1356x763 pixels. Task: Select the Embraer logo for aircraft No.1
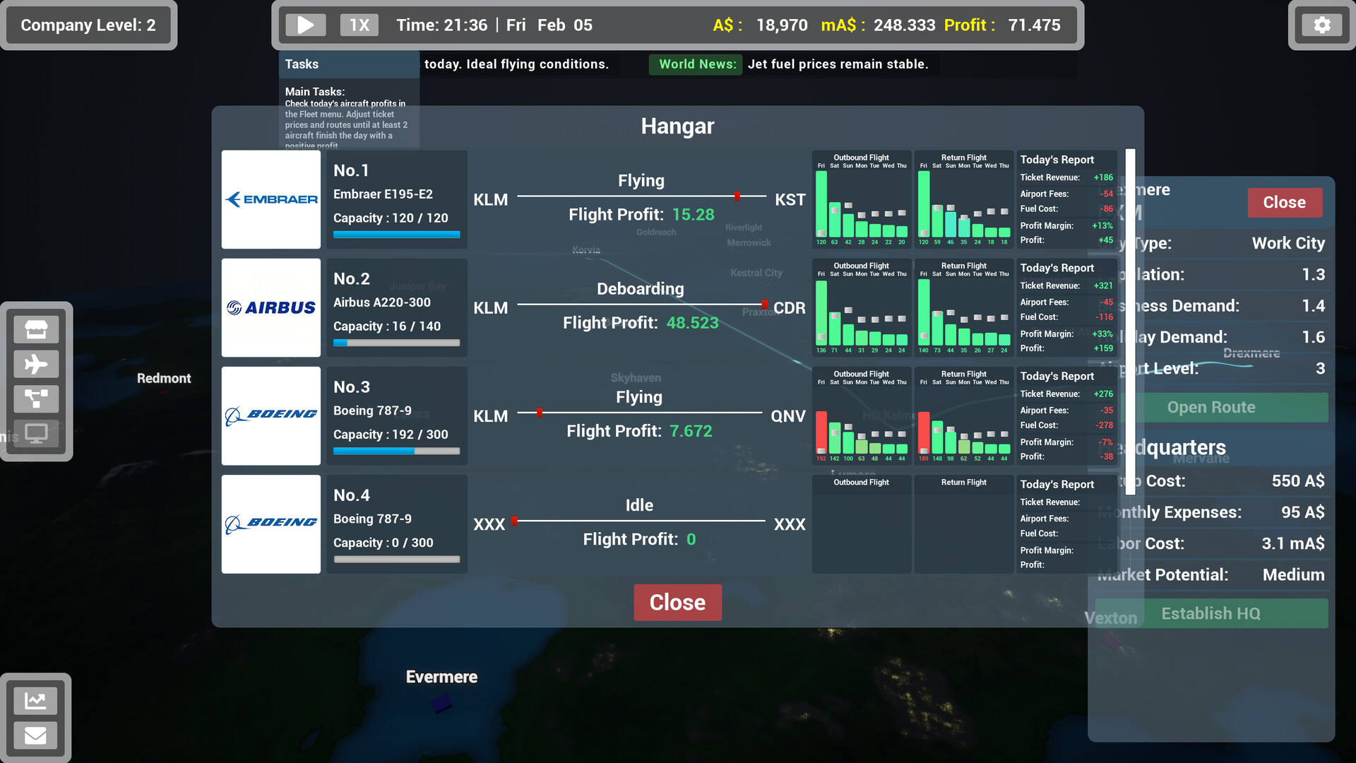[271, 199]
